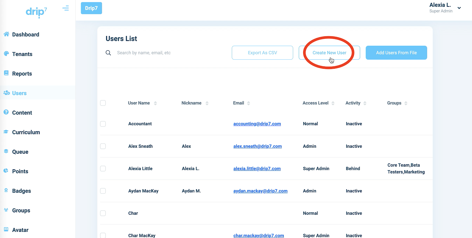
Task: Sort by User Name column arrows
Action: click(x=155, y=103)
